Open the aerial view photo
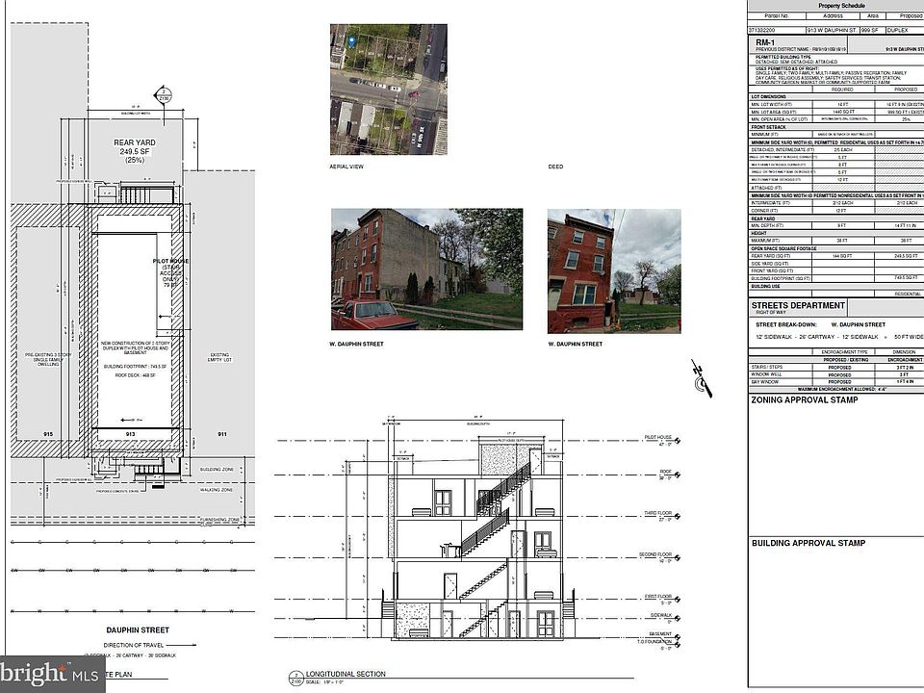This screenshot has width=924, height=693. [388, 90]
